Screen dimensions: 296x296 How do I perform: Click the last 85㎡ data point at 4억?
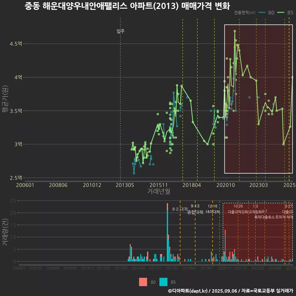tap(292, 77)
